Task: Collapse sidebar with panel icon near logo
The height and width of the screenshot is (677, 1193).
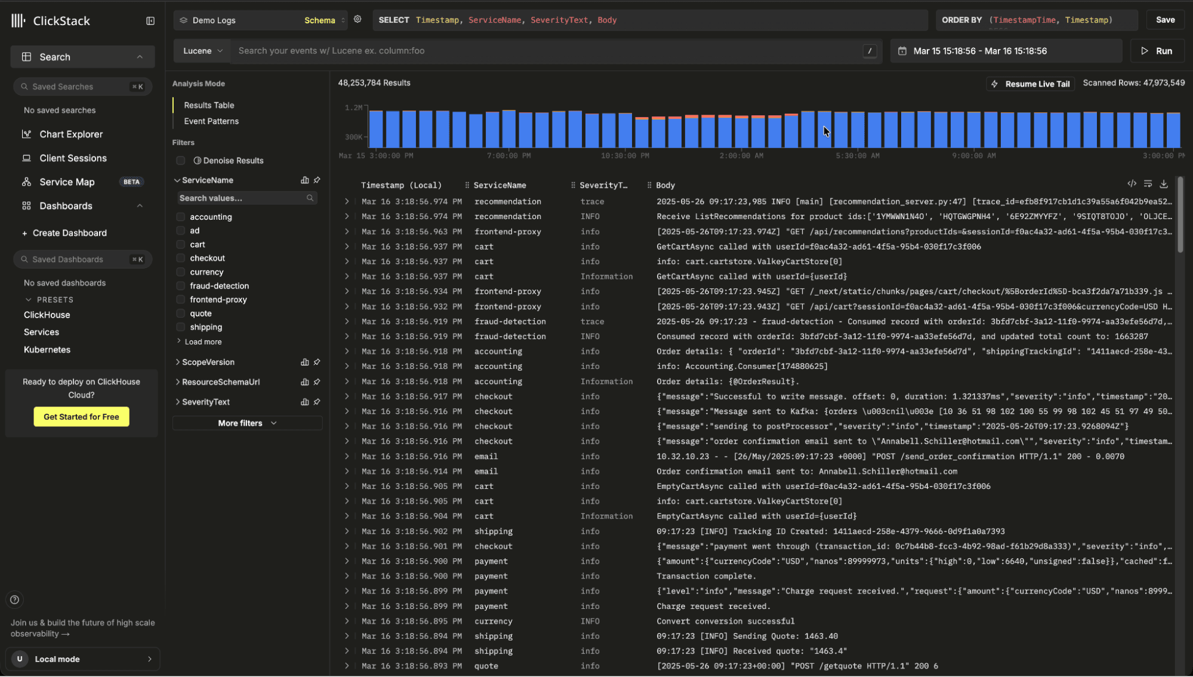Action: pyautogui.click(x=150, y=21)
